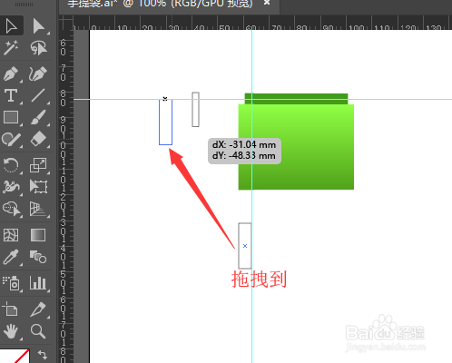Click the dark green strip atop bag
The width and height of the screenshot is (452, 363).
click(296, 99)
